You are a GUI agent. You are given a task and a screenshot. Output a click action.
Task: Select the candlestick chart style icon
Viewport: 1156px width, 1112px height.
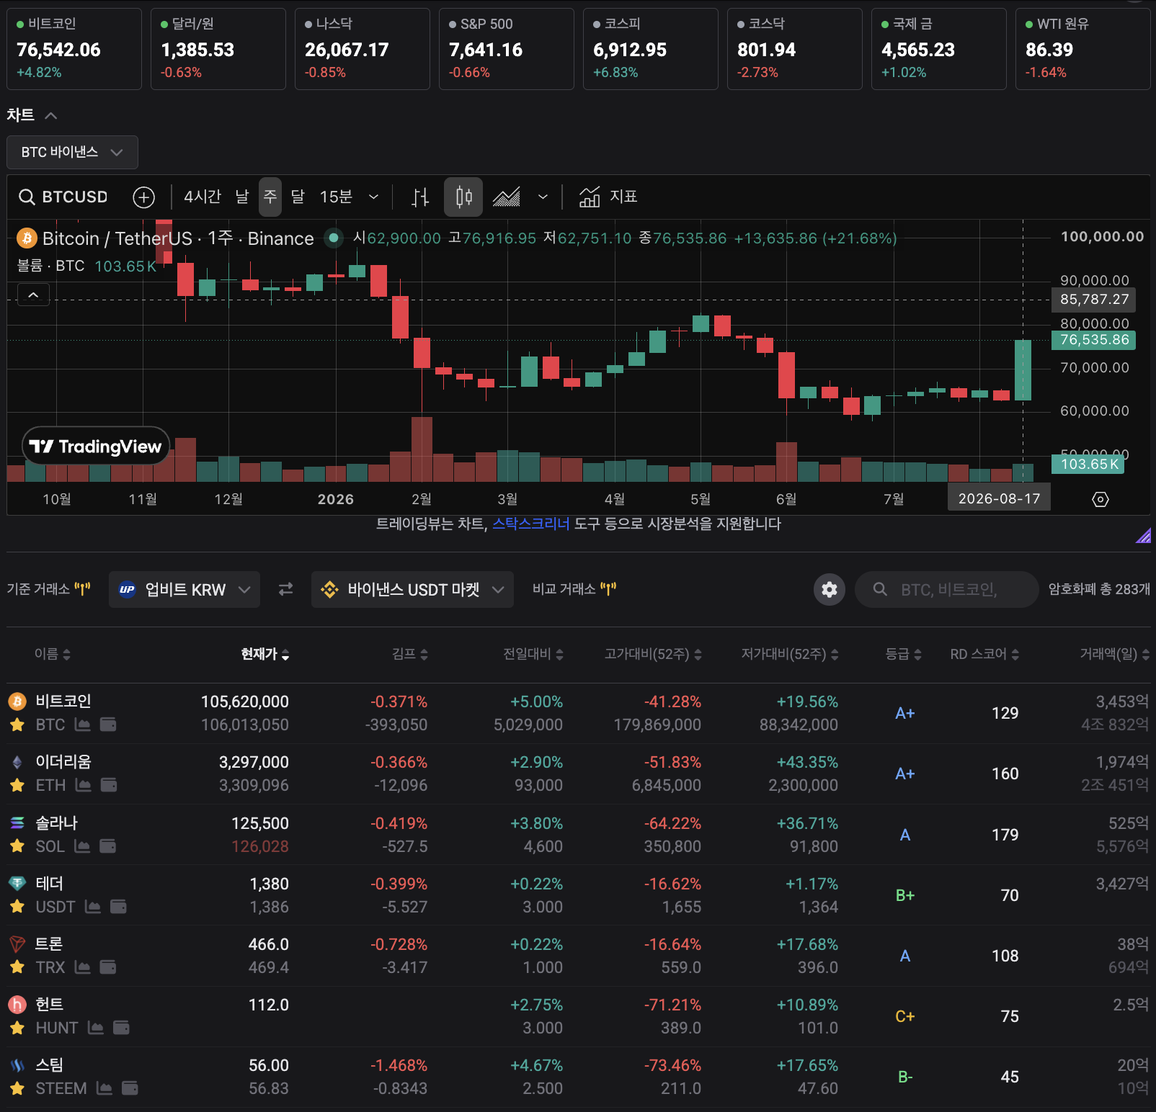coord(463,197)
